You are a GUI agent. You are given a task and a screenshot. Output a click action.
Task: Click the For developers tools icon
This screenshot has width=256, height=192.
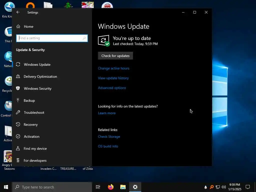[x=18, y=160]
